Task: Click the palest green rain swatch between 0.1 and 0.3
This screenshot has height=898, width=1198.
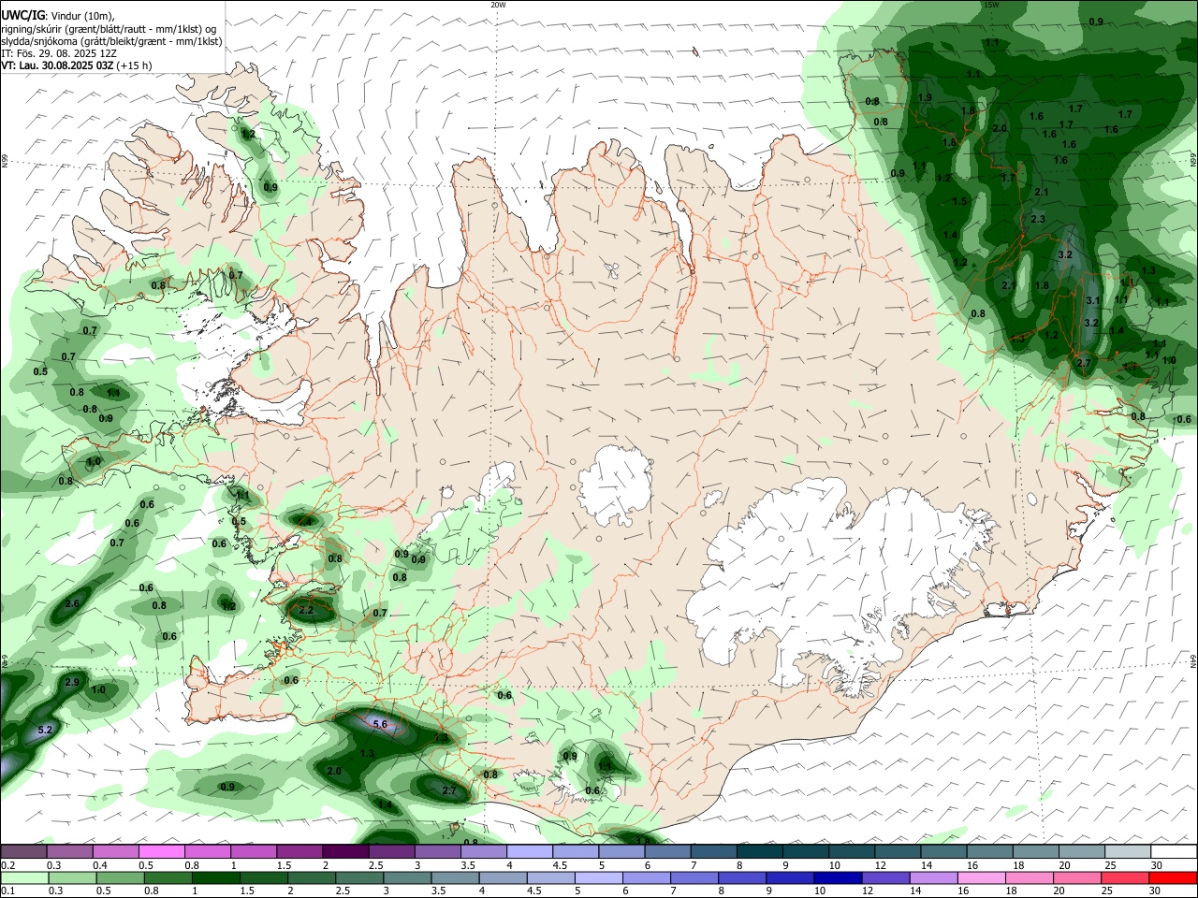Action: 24,877
